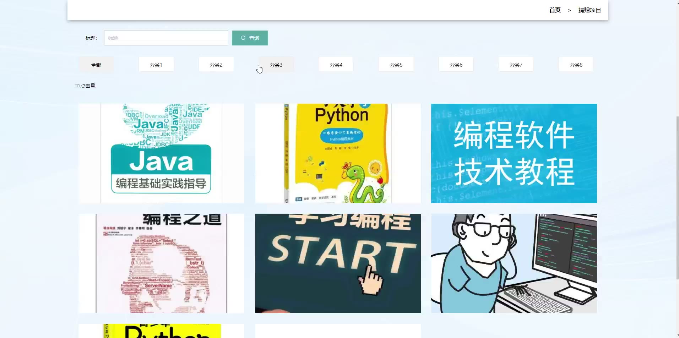Open the cartoon programmer at computer card
This screenshot has height=338, width=679.
pyautogui.click(x=514, y=263)
